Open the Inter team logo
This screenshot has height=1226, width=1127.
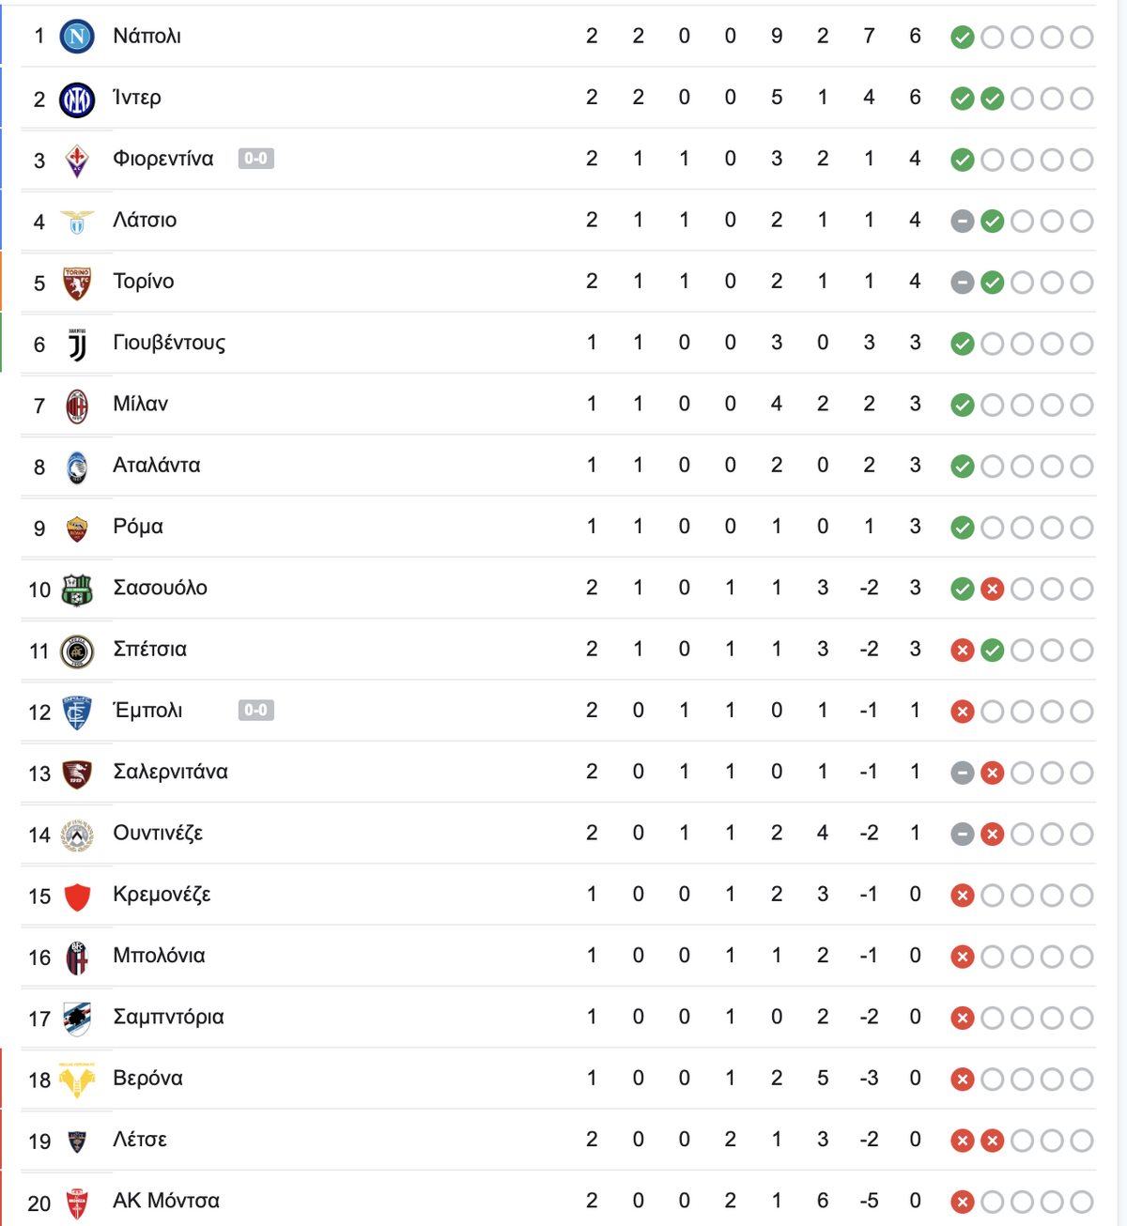(77, 99)
